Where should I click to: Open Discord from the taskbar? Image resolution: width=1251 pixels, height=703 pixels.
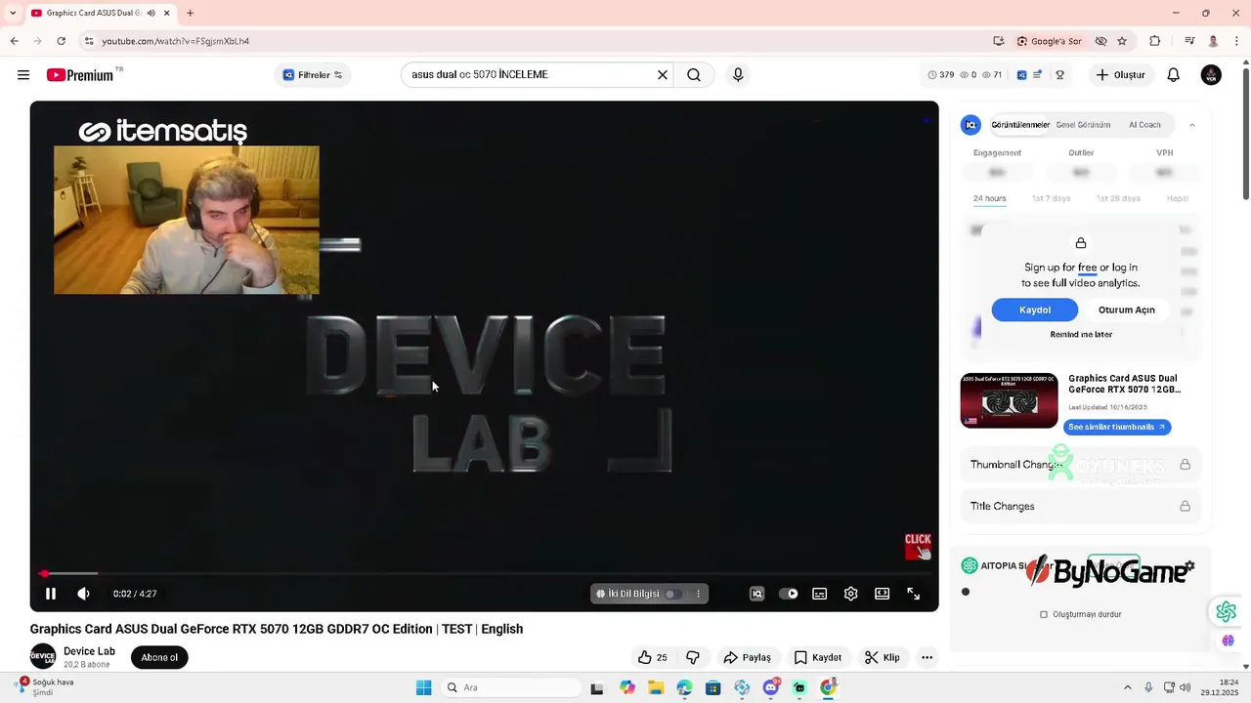tap(771, 687)
